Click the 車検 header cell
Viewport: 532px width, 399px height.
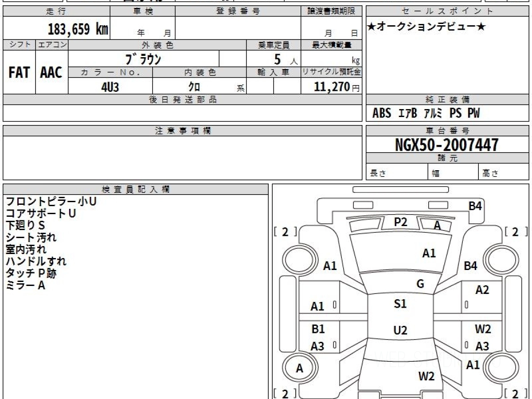(142, 12)
